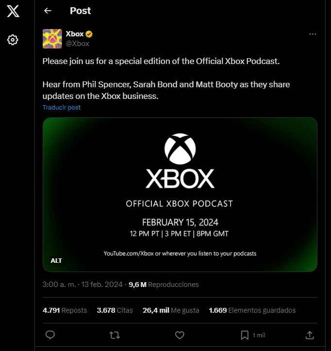Open the settings gear icon
This screenshot has width=331, height=351.
[13, 40]
